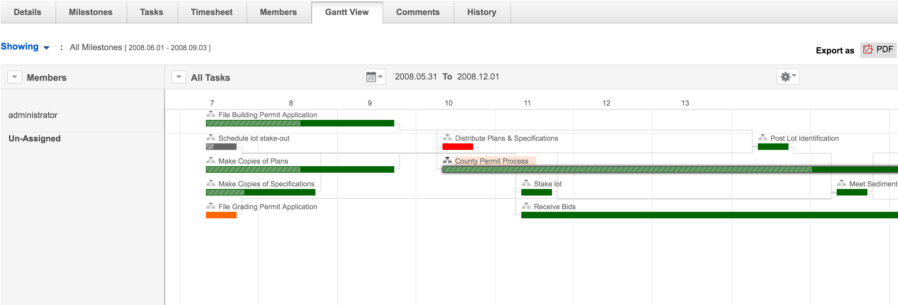Select the administrator member row
The height and width of the screenshot is (305, 898).
click(x=33, y=115)
